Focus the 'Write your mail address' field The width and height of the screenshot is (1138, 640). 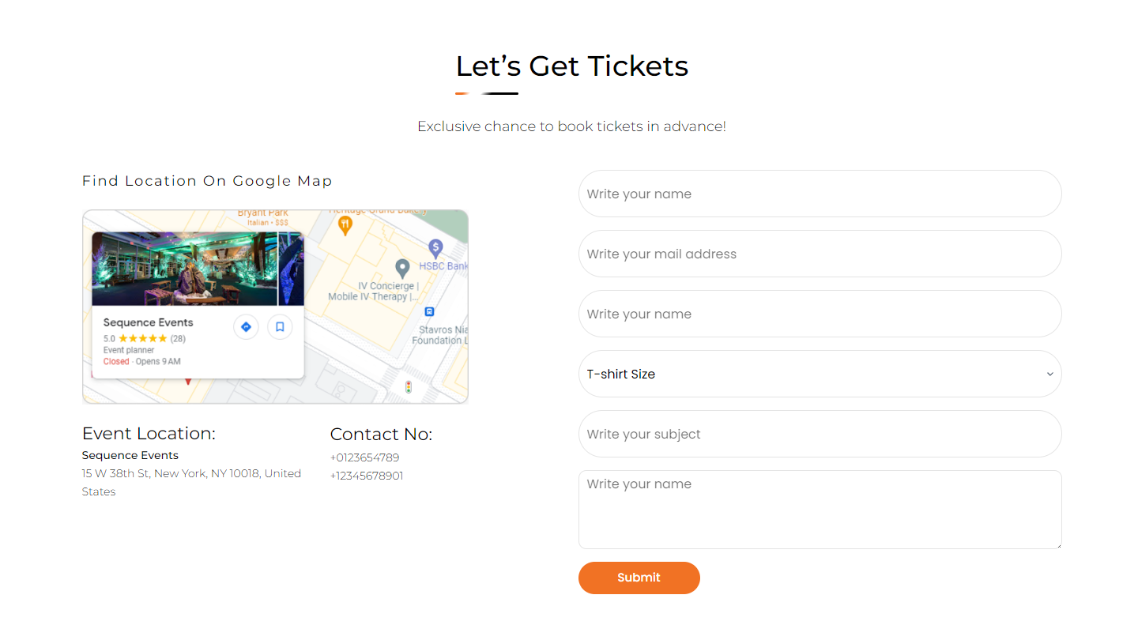pos(820,254)
